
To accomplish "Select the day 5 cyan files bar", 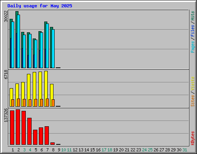I will click(x=36, y=54).
